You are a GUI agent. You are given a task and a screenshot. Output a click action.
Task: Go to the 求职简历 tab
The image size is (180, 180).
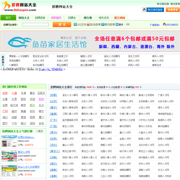pos(56,17)
